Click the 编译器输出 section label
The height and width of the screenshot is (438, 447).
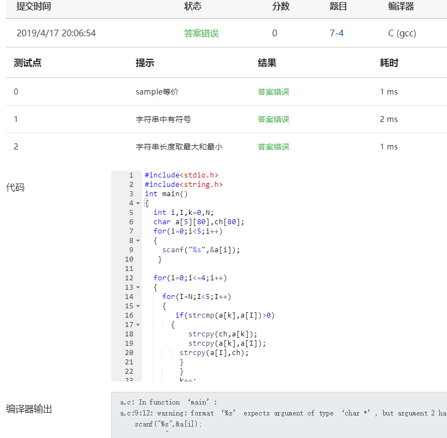29,409
